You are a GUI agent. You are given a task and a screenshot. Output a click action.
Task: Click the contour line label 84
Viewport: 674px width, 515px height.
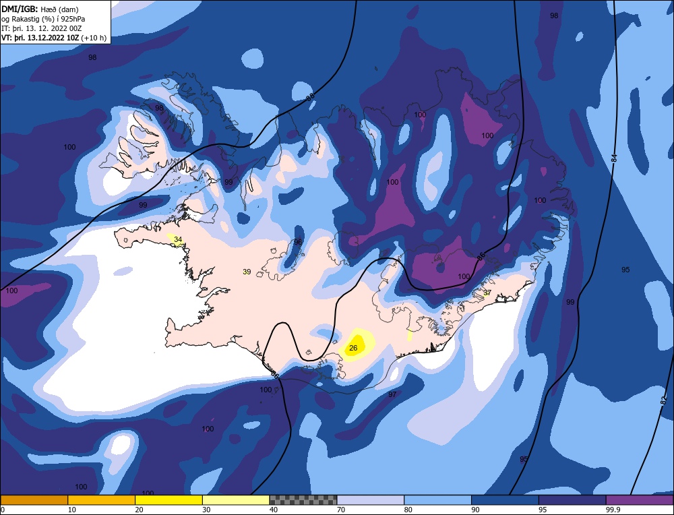click(614, 158)
